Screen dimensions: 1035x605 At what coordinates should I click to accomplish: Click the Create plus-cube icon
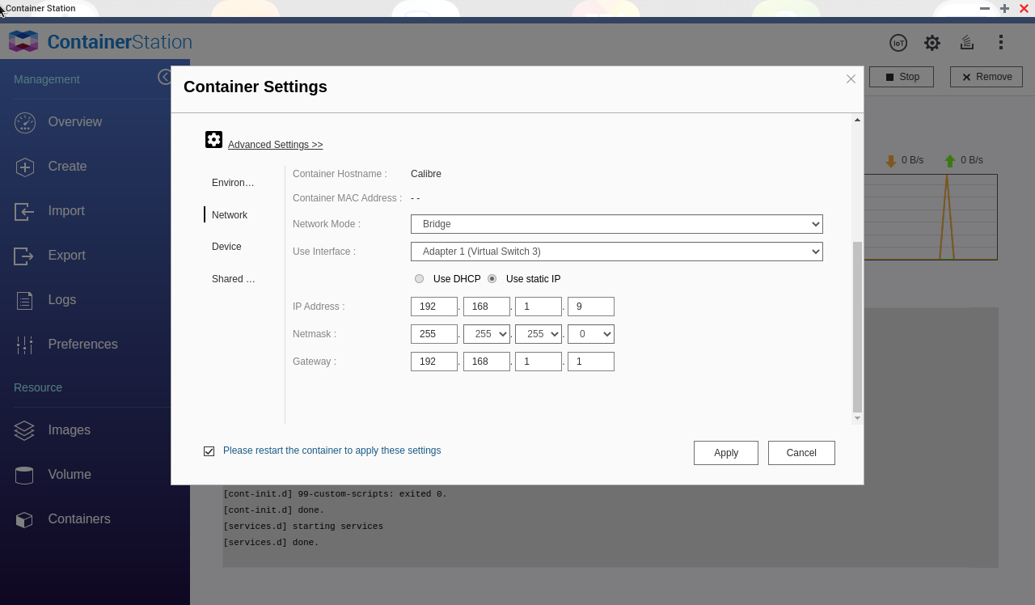coord(24,167)
